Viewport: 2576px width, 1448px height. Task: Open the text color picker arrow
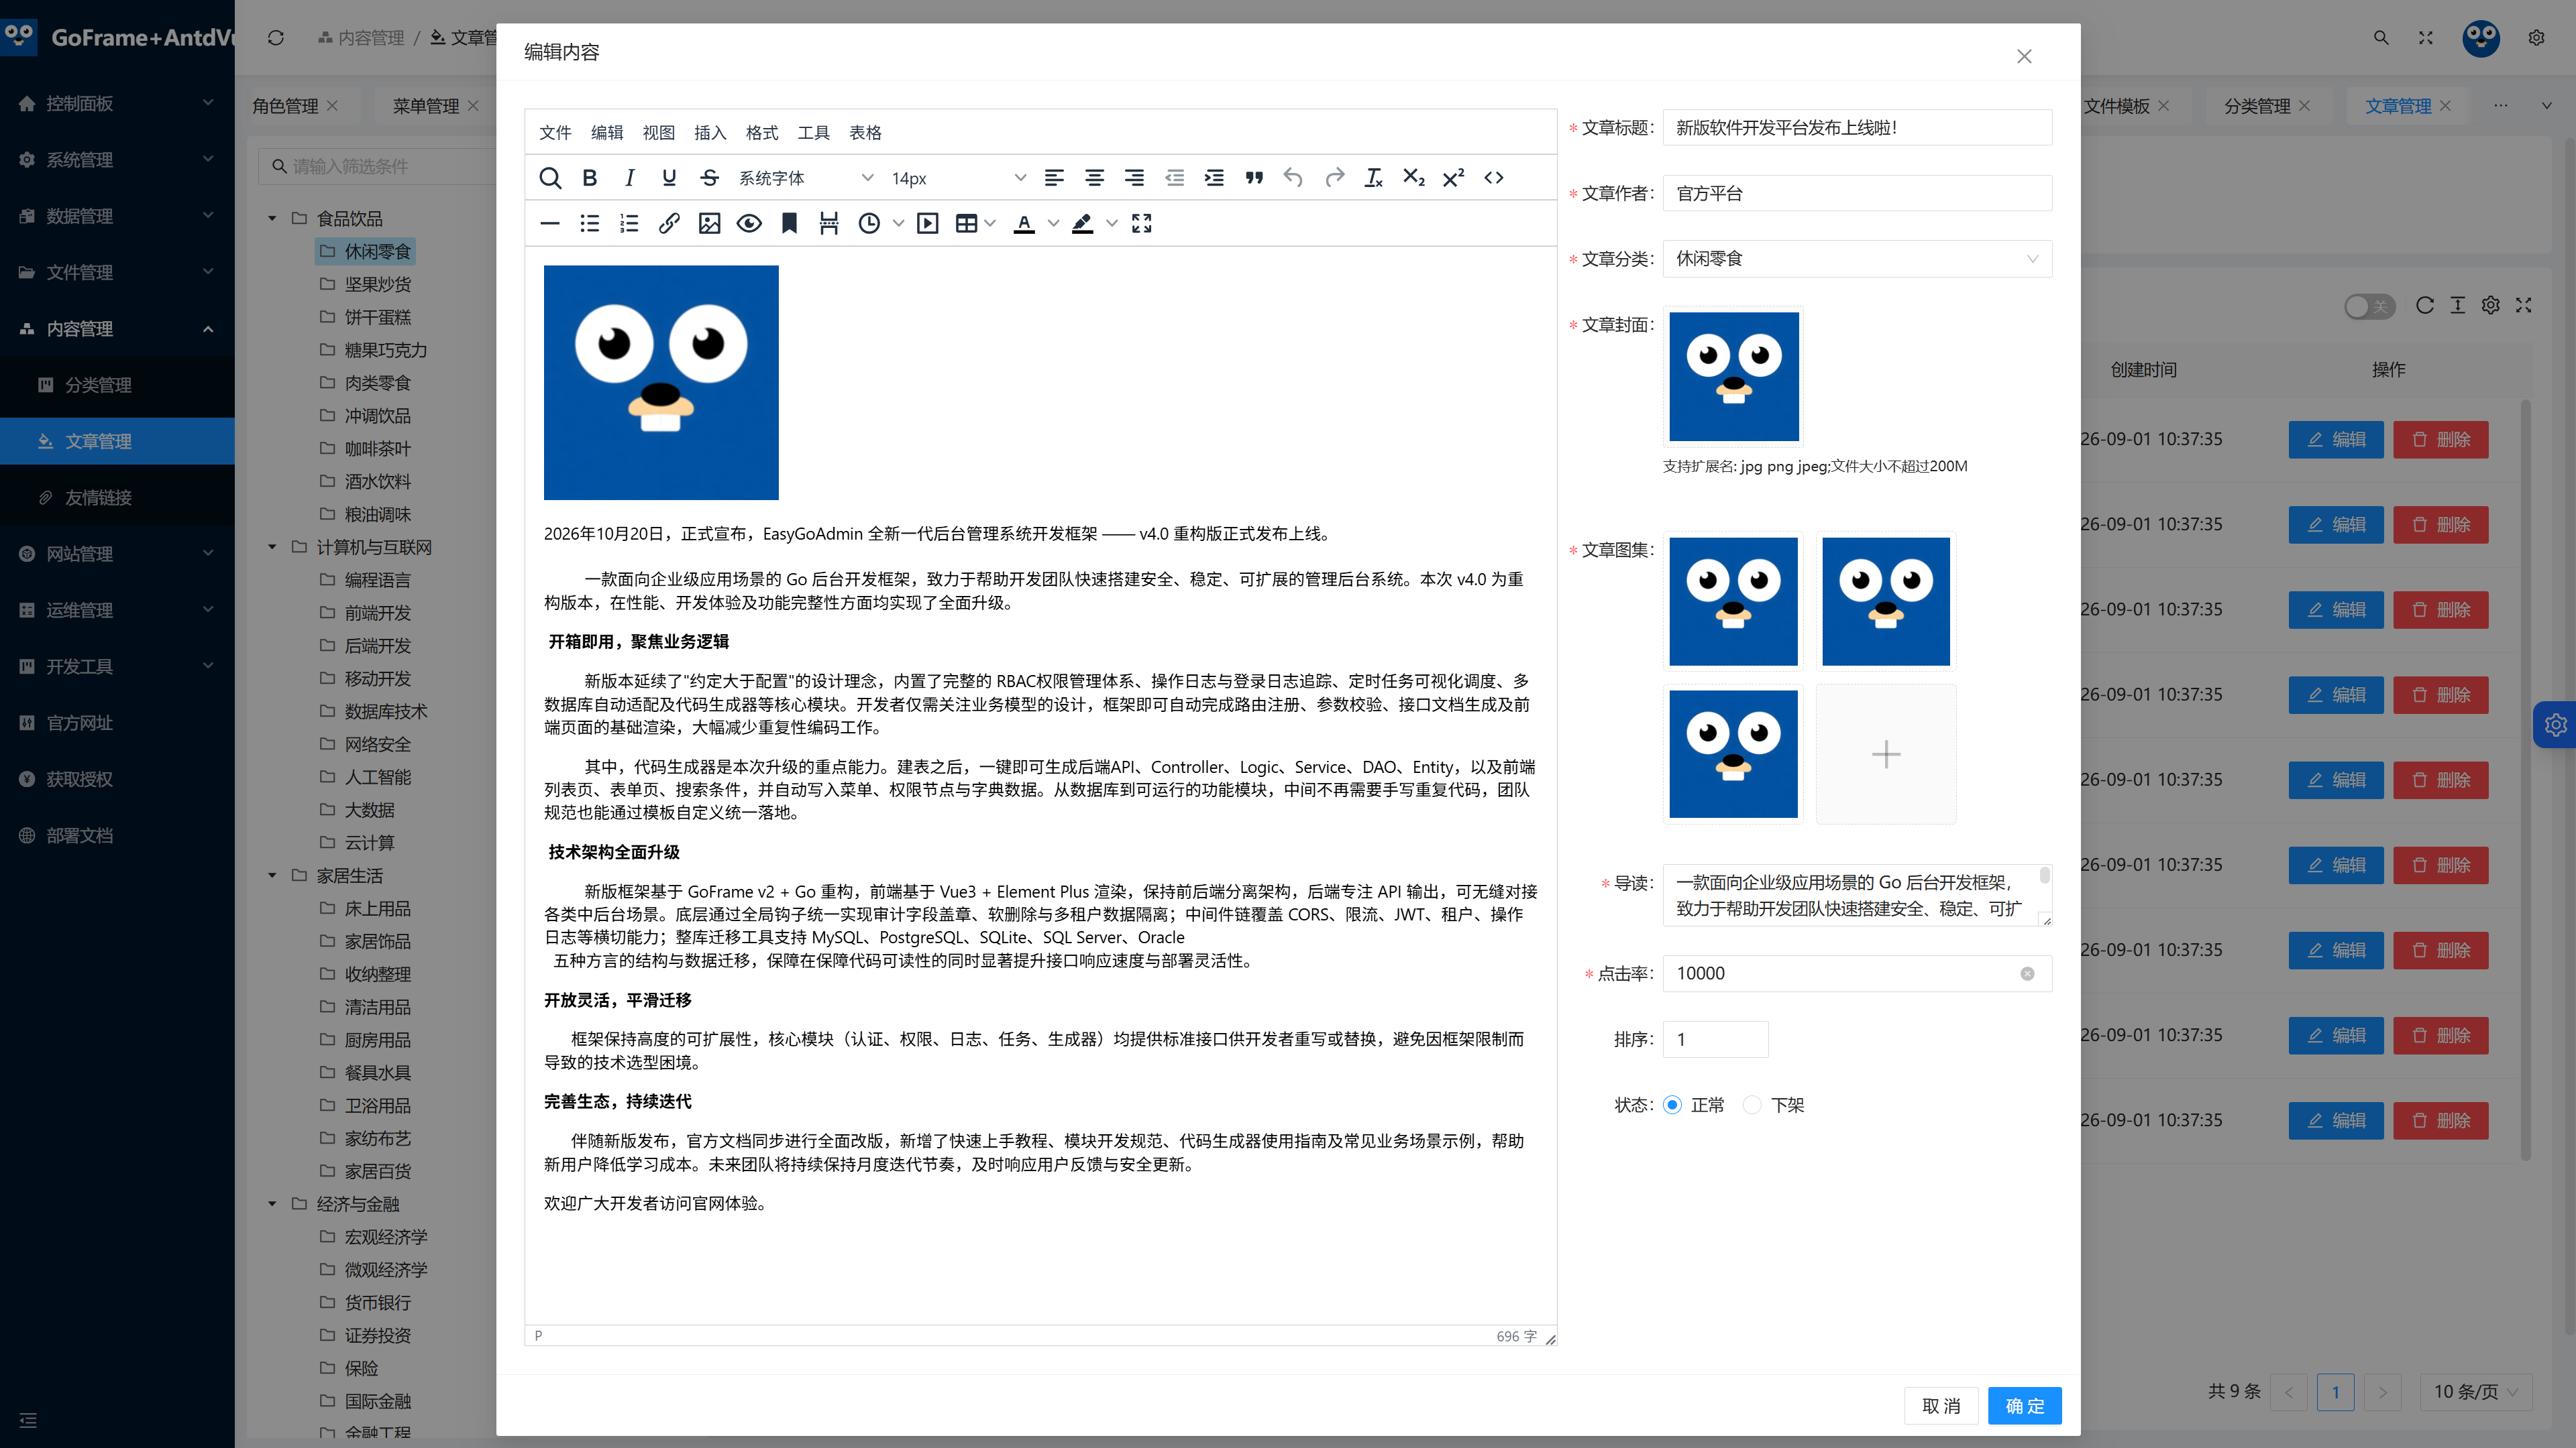click(1053, 224)
